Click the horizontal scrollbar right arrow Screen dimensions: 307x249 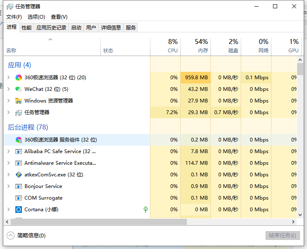293,222
